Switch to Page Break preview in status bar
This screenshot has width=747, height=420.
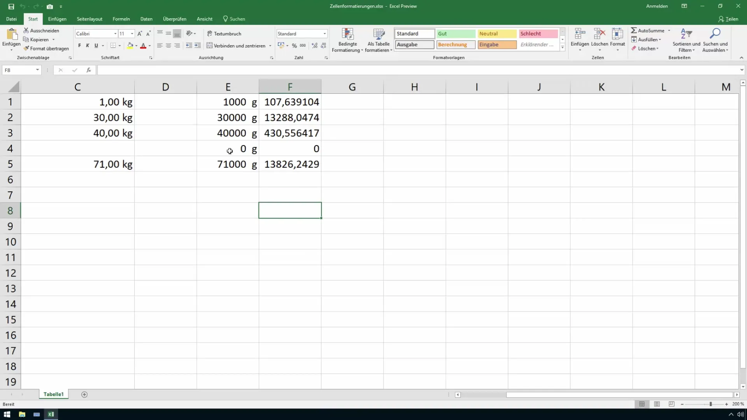tap(672, 404)
